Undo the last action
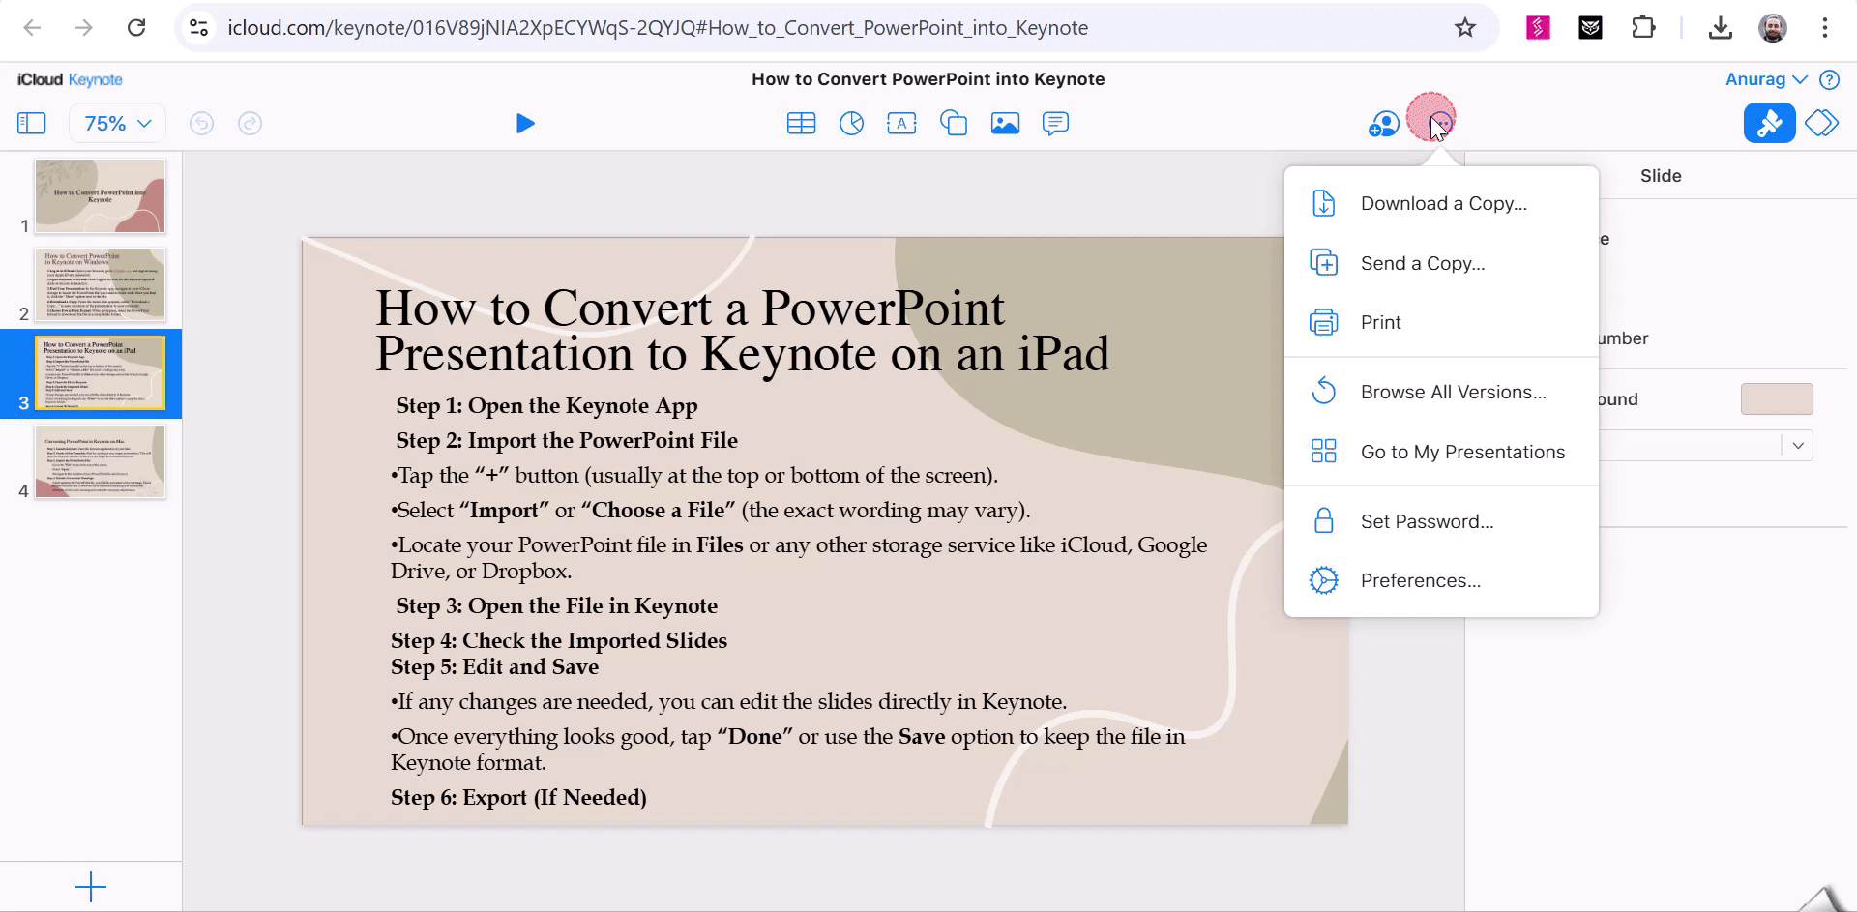 click(201, 123)
